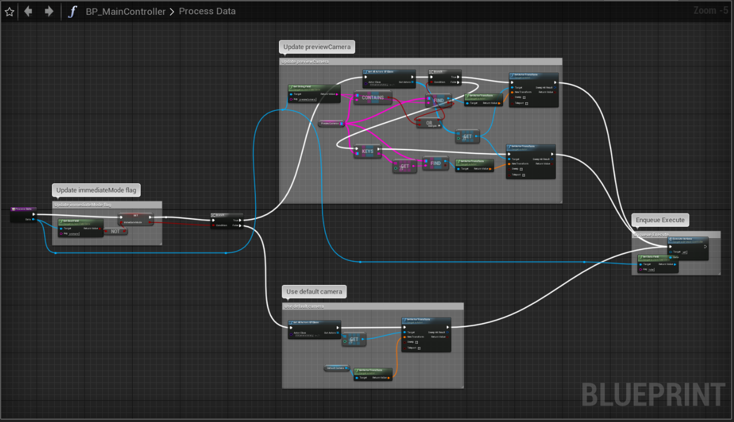Image resolution: width=734 pixels, height=422 pixels.
Task: Select Use default camera comment box header
Action: click(x=373, y=306)
